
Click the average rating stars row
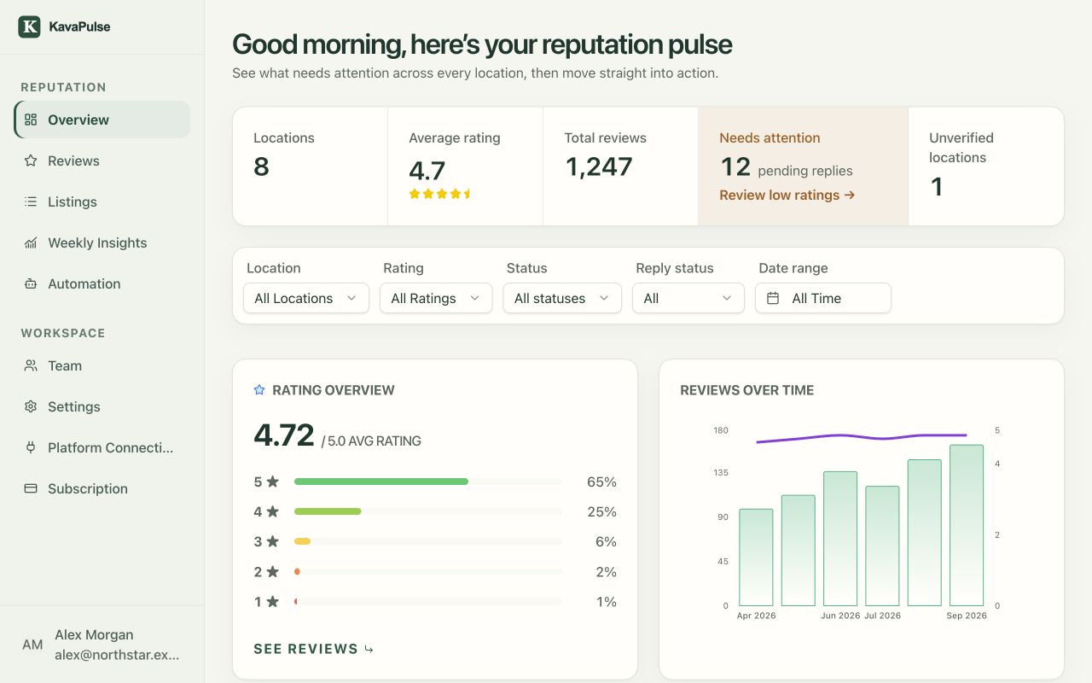[x=440, y=194]
